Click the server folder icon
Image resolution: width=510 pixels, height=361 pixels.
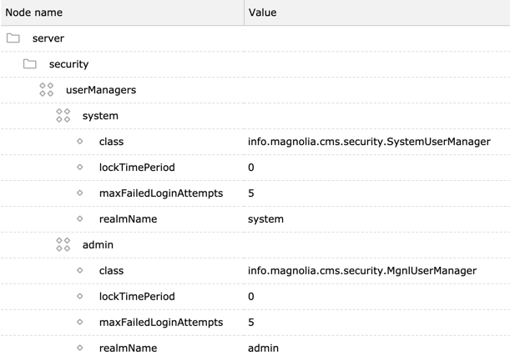(13, 38)
